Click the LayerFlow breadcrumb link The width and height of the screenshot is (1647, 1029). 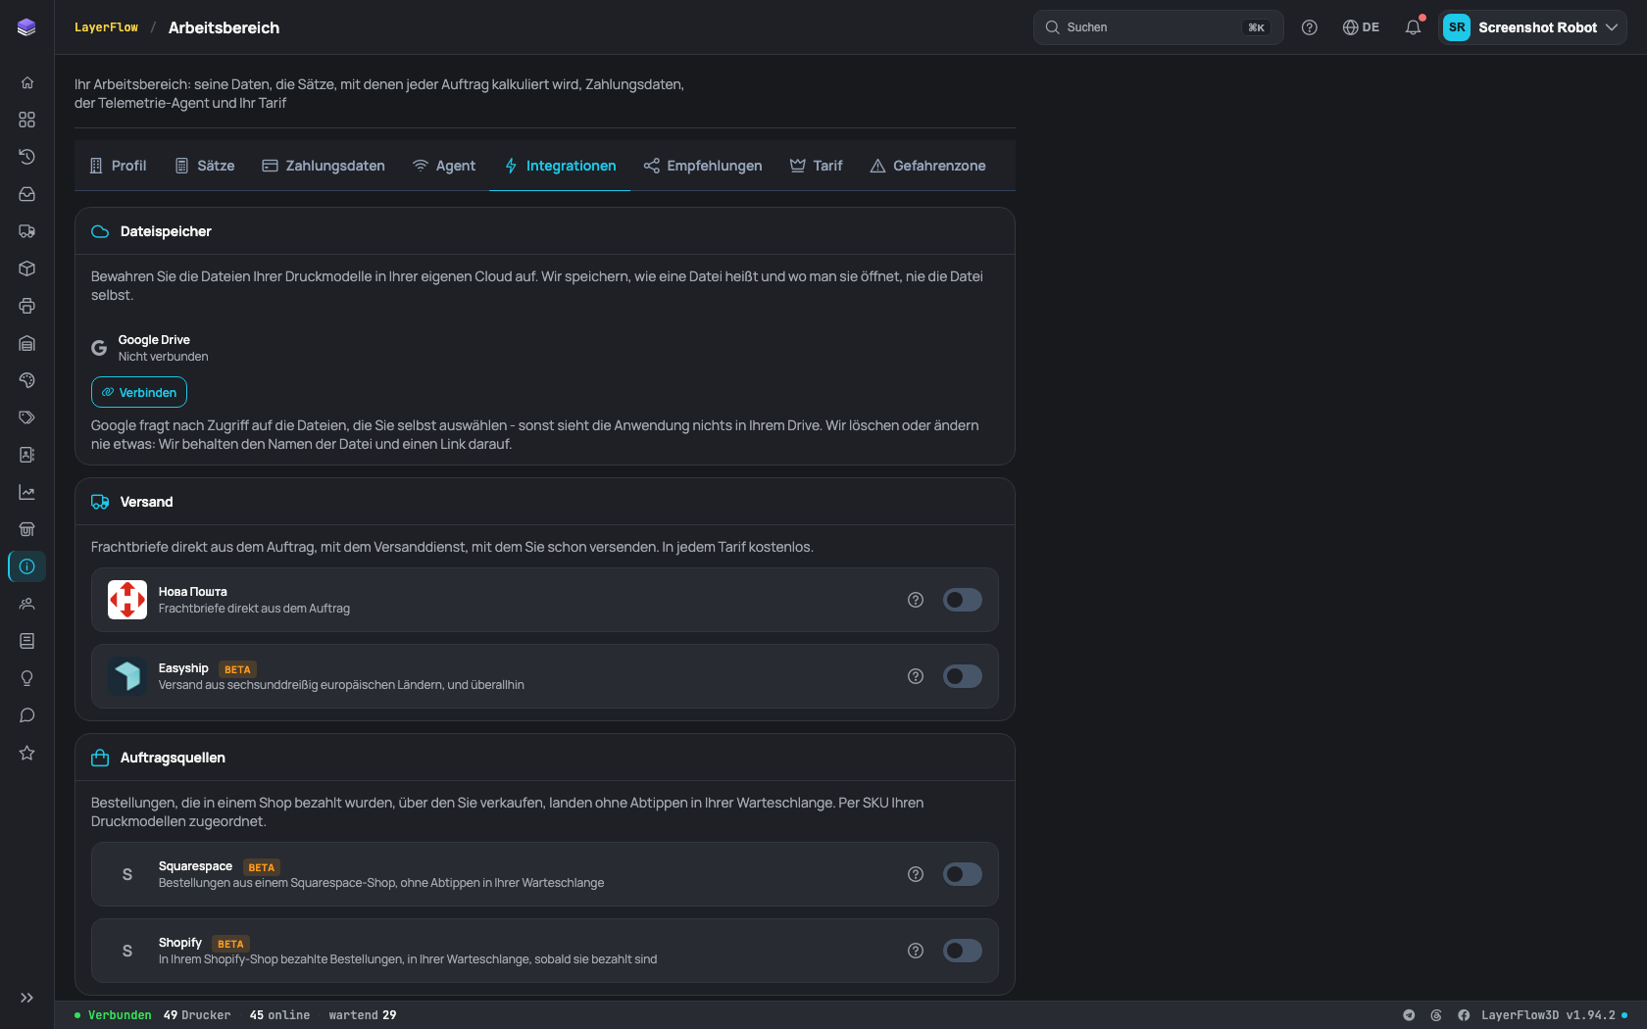click(x=106, y=27)
